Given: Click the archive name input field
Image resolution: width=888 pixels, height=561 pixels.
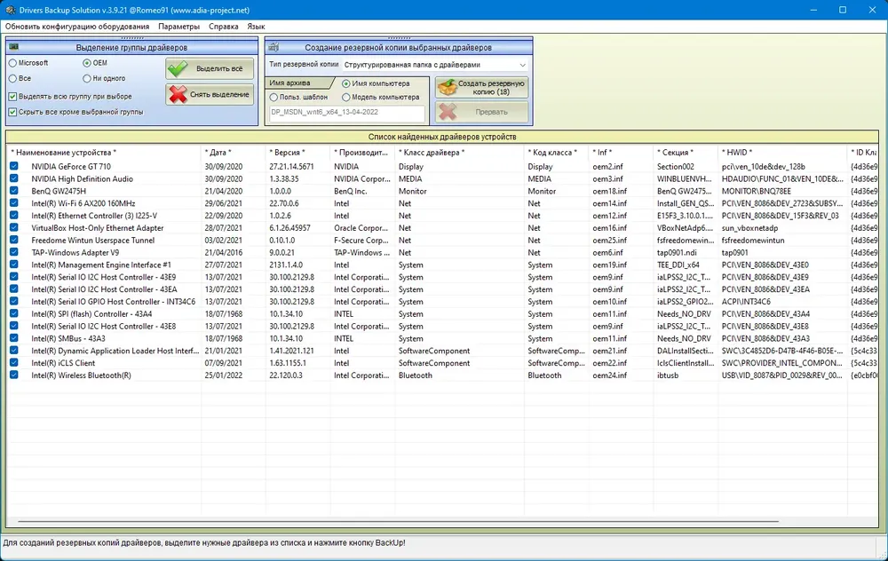Looking at the screenshot, I should click(347, 113).
